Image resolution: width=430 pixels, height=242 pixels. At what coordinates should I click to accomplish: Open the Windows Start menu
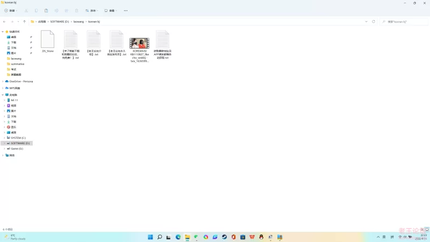coord(150,237)
